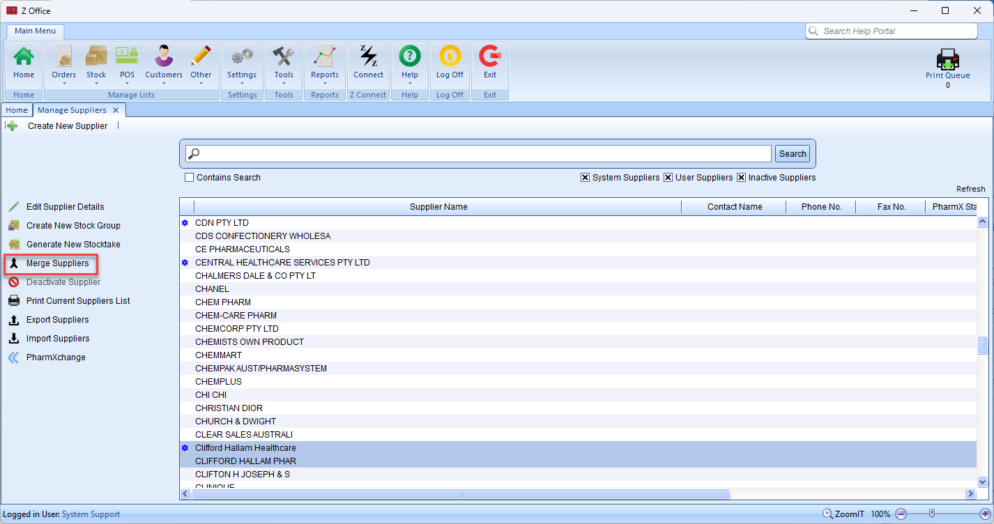Select the CE PHARMACEUTICALS row
994x524 pixels.
pos(578,249)
